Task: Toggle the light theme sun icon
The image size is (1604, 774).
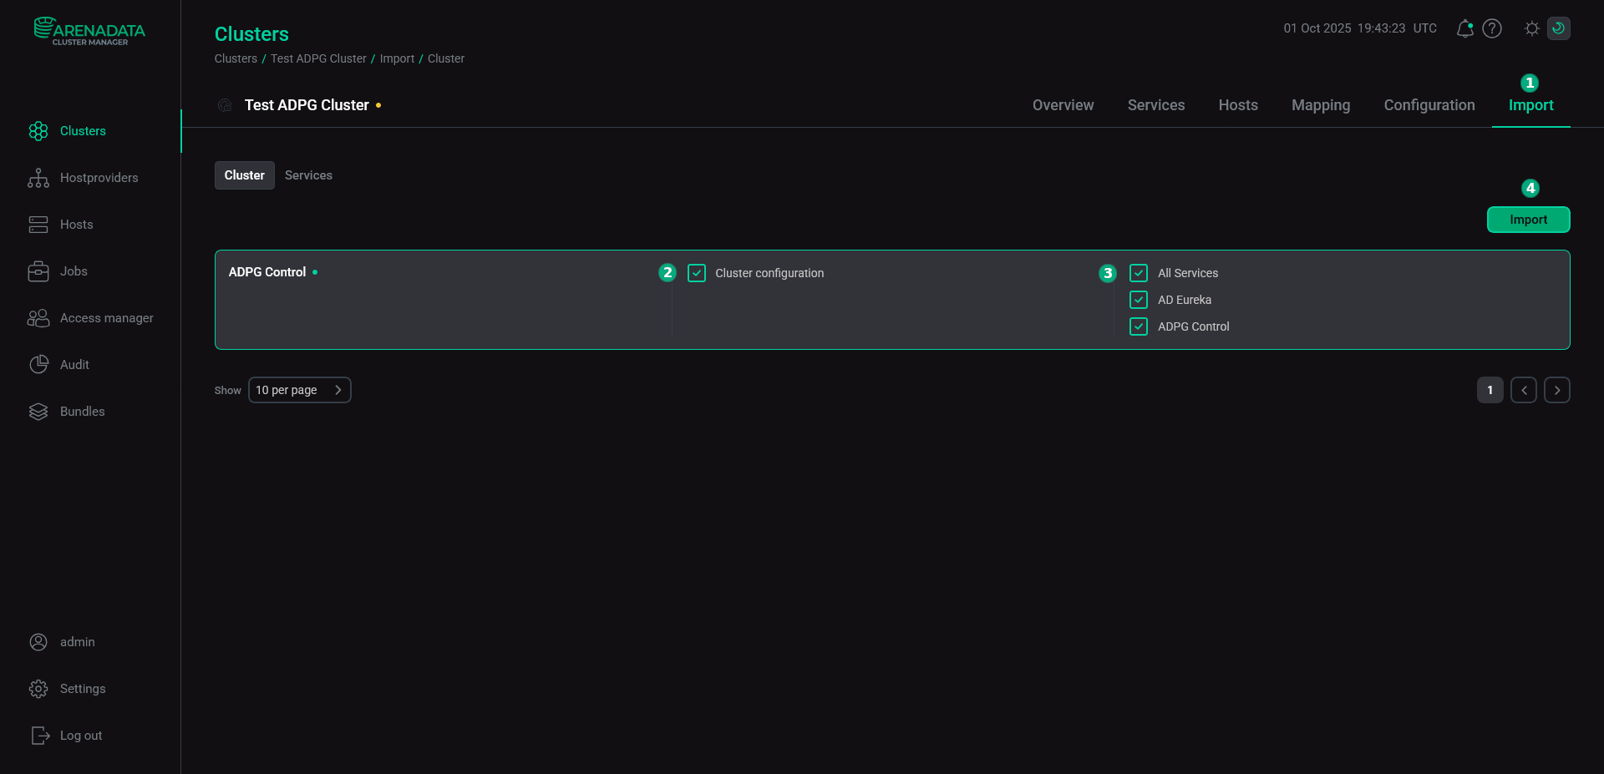Action: 1532,28
